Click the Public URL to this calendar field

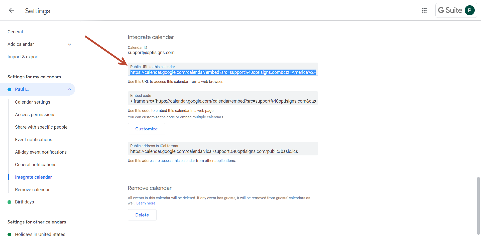223,72
